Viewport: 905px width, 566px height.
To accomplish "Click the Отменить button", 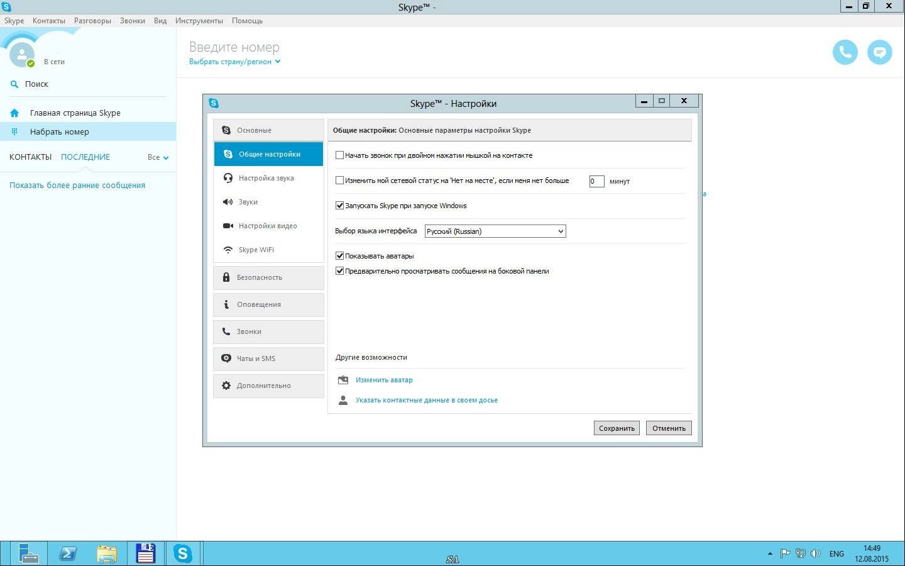I will tap(669, 428).
